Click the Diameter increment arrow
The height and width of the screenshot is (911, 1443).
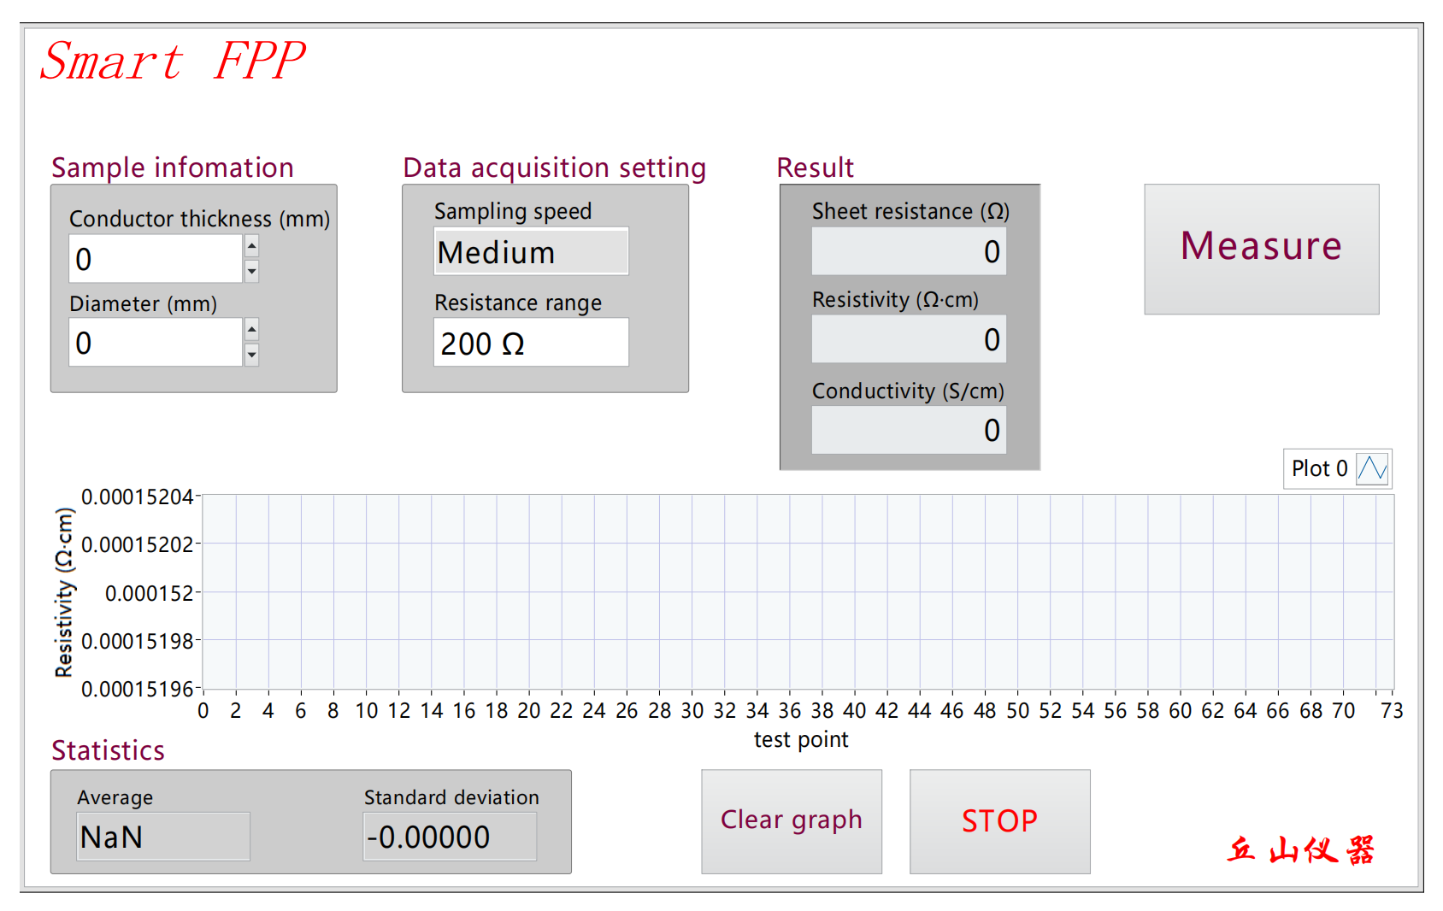point(251,329)
